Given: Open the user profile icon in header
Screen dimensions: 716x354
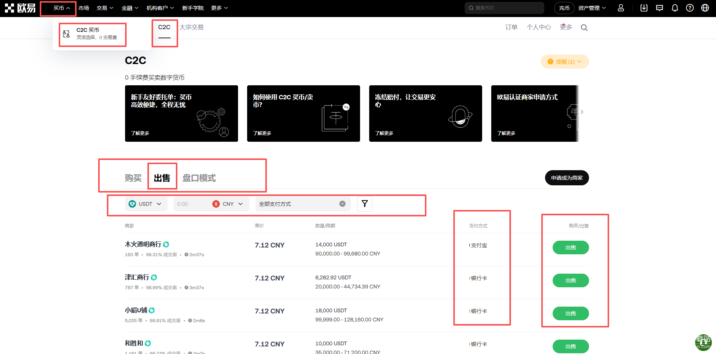Looking at the screenshot, I should pyautogui.click(x=621, y=8).
